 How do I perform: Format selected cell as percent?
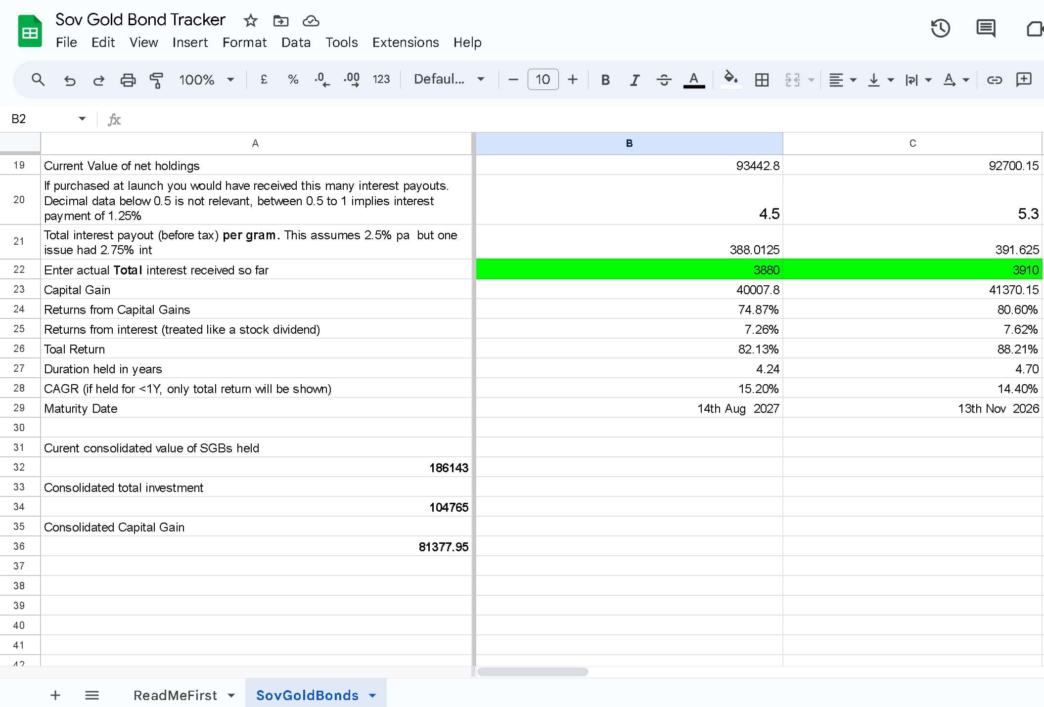(293, 80)
